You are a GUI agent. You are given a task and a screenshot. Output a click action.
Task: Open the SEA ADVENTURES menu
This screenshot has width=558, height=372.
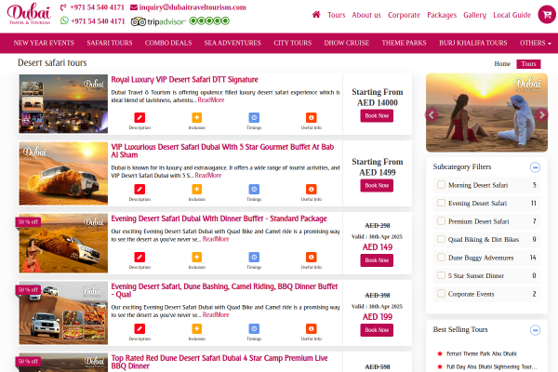(x=232, y=43)
